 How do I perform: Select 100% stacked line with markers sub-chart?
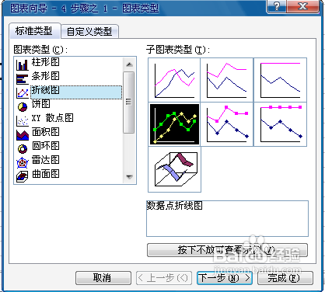tap(280, 124)
